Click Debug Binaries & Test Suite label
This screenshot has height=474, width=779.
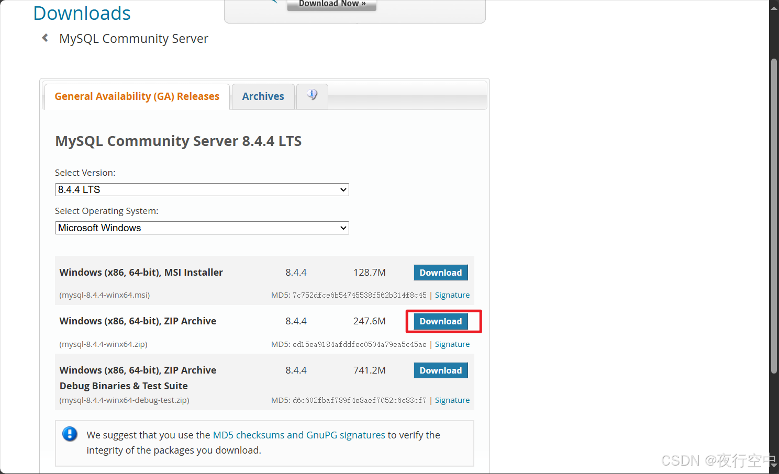point(124,386)
